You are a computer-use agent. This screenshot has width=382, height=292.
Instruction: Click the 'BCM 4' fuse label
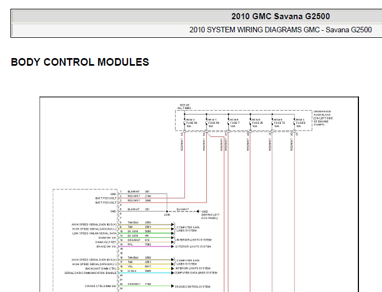300,119
